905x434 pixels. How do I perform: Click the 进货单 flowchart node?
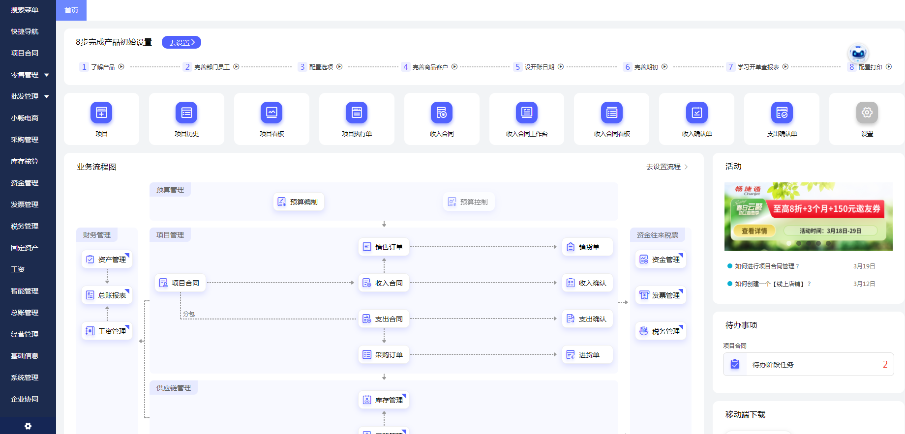[x=587, y=354]
